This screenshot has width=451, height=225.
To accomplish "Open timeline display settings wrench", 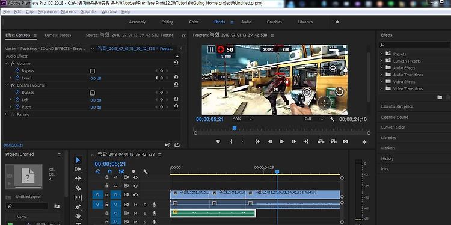I will [146, 171].
